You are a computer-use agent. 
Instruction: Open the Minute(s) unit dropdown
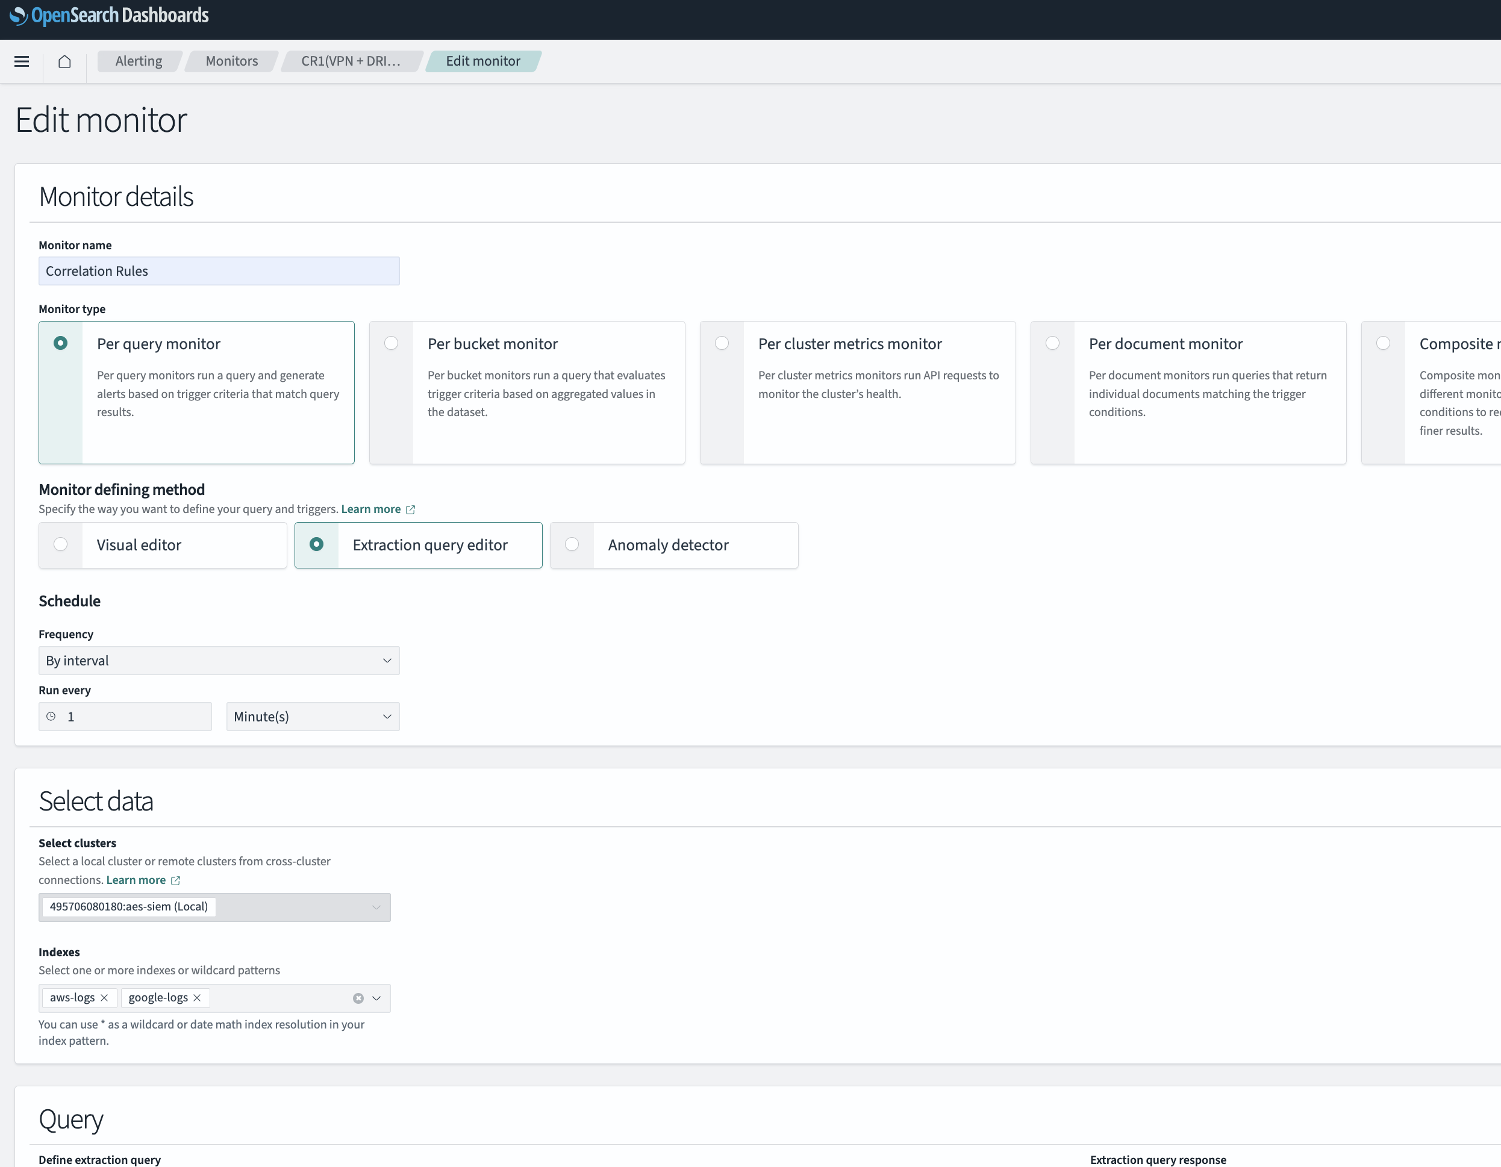point(313,716)
